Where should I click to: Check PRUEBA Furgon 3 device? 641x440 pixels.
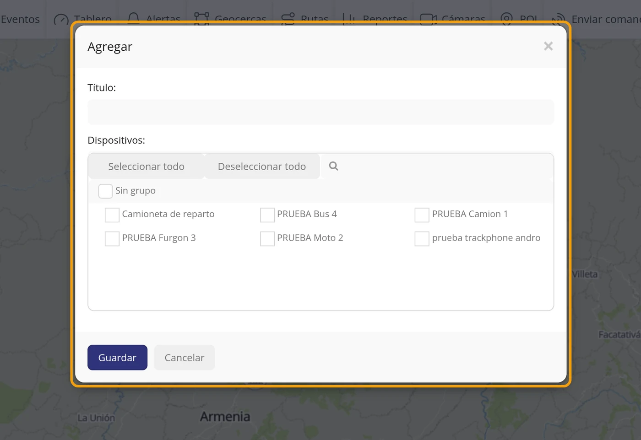(x=112, y=238)
